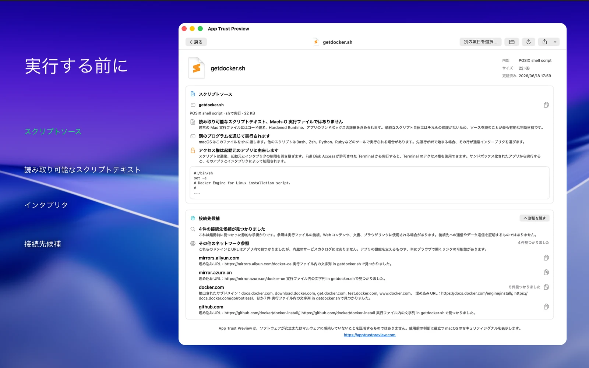
Task: Click icon beside 別のプログラムを通じて実行されます
Action: click(x=193, y=136)
